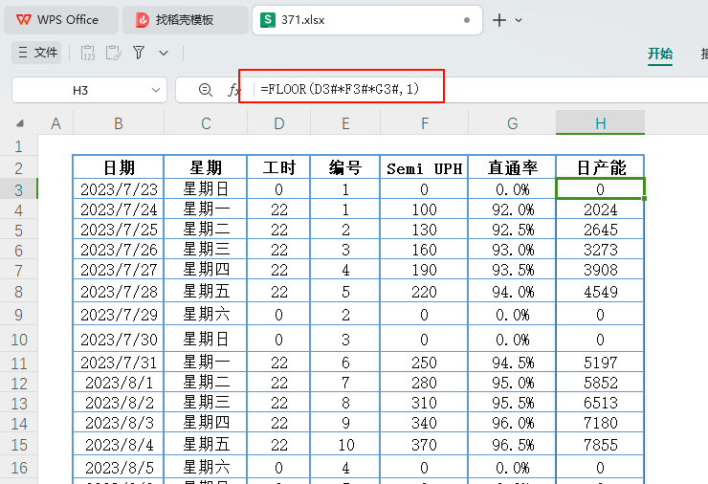
Task: Click the unsaved dot on 371.xlsx tab
Action: [467, 20]
